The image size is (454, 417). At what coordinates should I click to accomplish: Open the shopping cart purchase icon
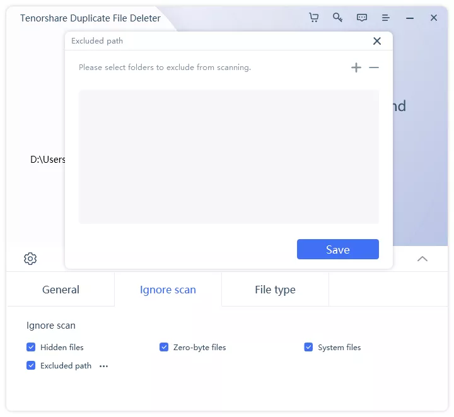click(x=314, y=18)
